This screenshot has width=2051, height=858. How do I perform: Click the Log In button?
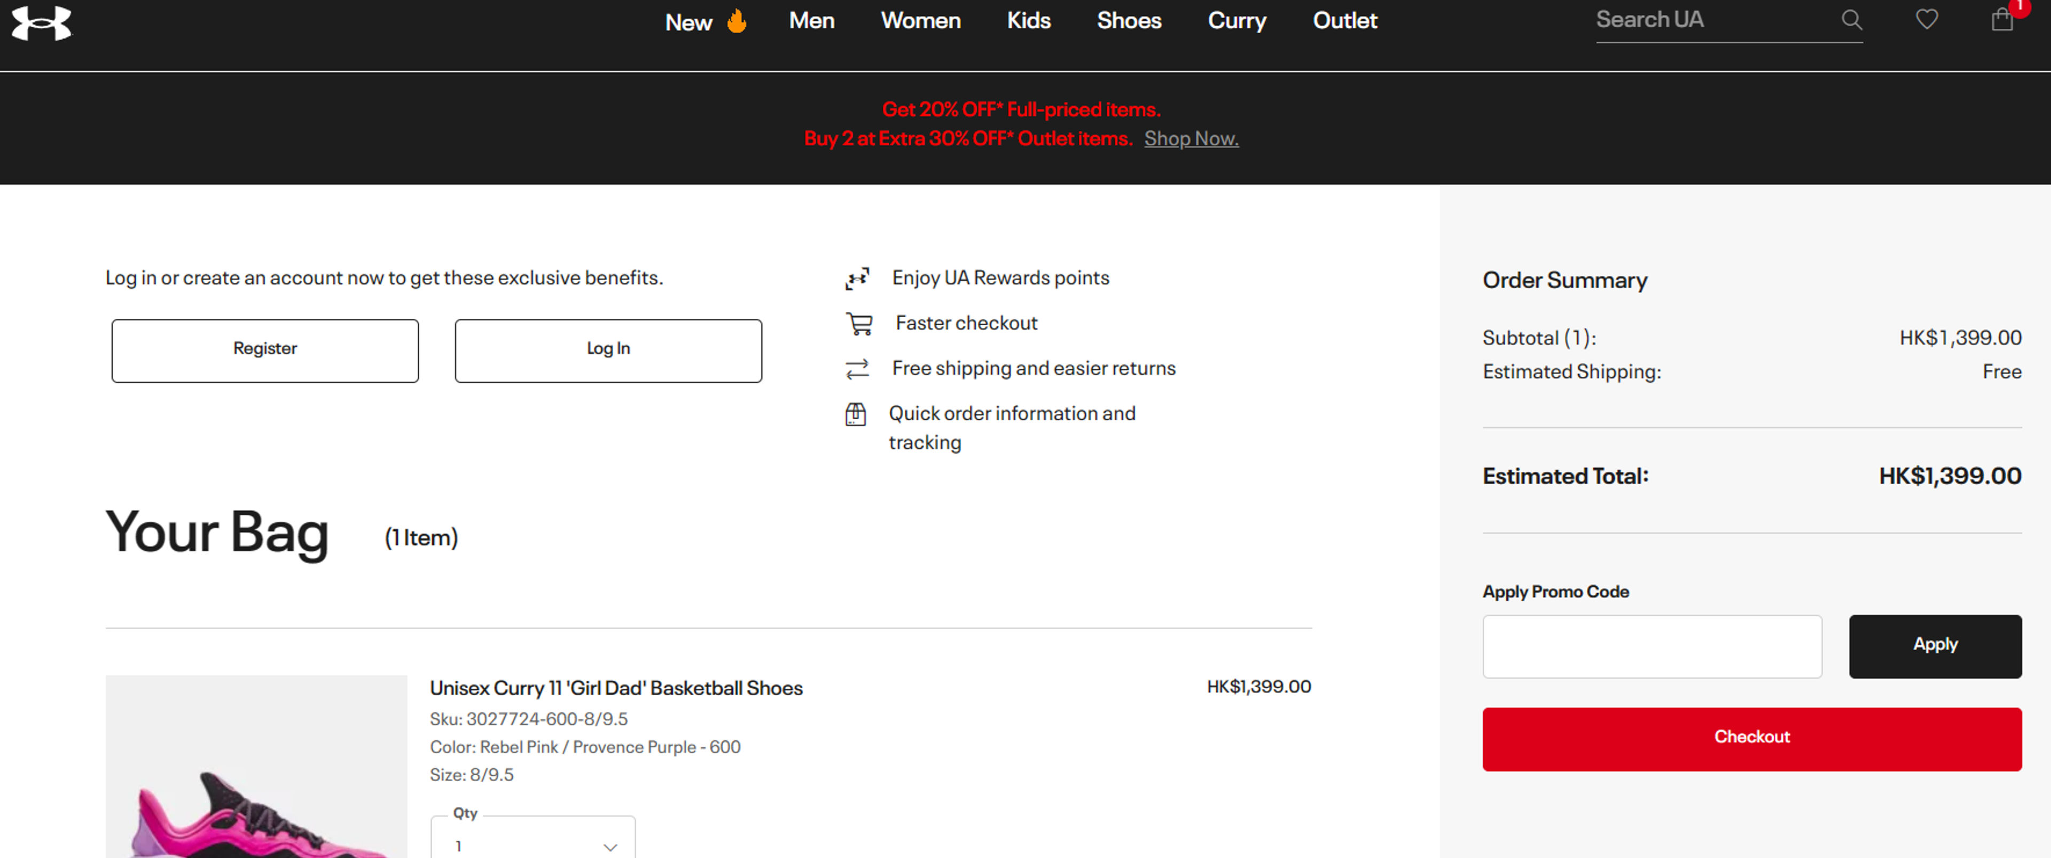[x=608, y=350]
